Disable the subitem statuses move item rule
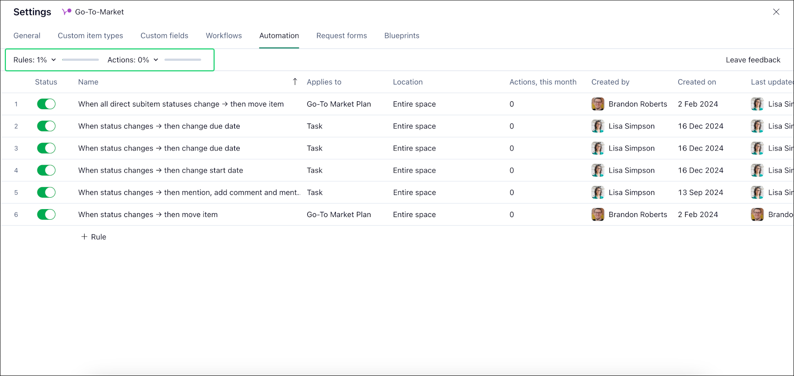This screenshot has height=376, width=794. 46,104
